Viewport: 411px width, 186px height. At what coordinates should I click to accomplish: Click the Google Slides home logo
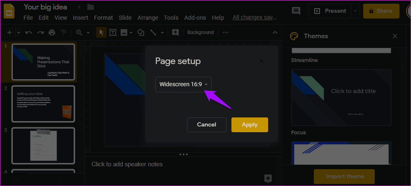coord(9,11)
